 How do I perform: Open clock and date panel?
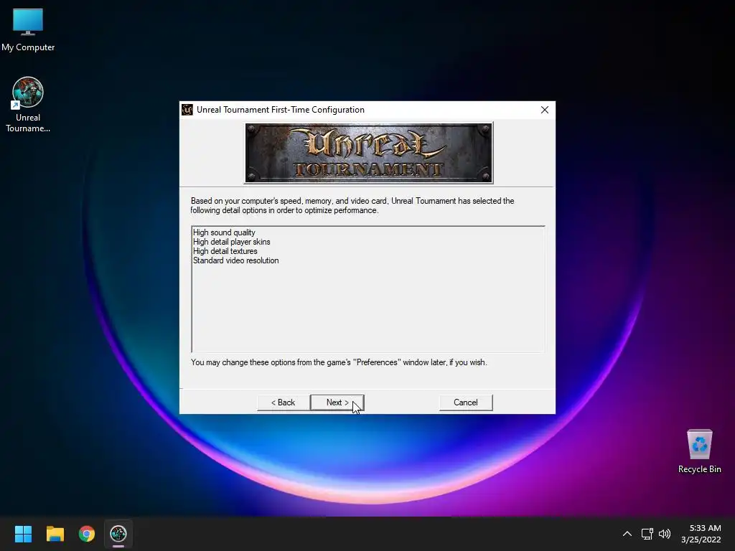tap(701, 534)
